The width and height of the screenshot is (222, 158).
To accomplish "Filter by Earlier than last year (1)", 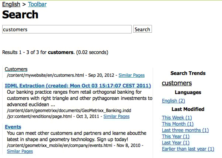I will tap(188, 149).
